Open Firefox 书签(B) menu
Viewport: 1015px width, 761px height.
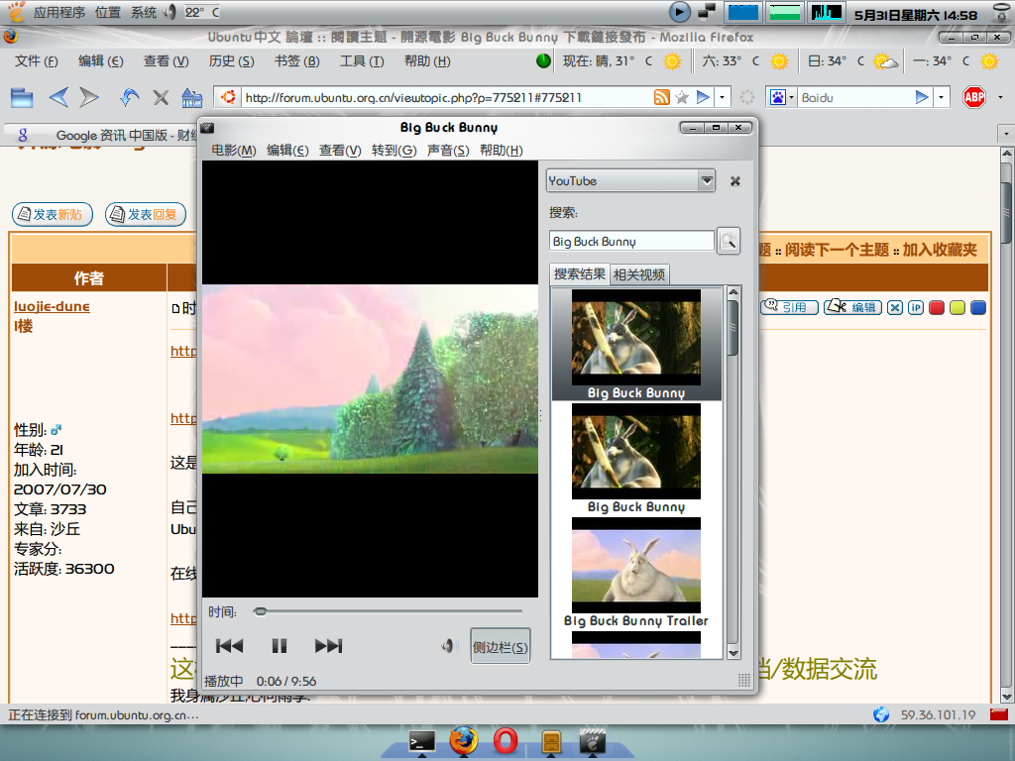pos(296,61)
